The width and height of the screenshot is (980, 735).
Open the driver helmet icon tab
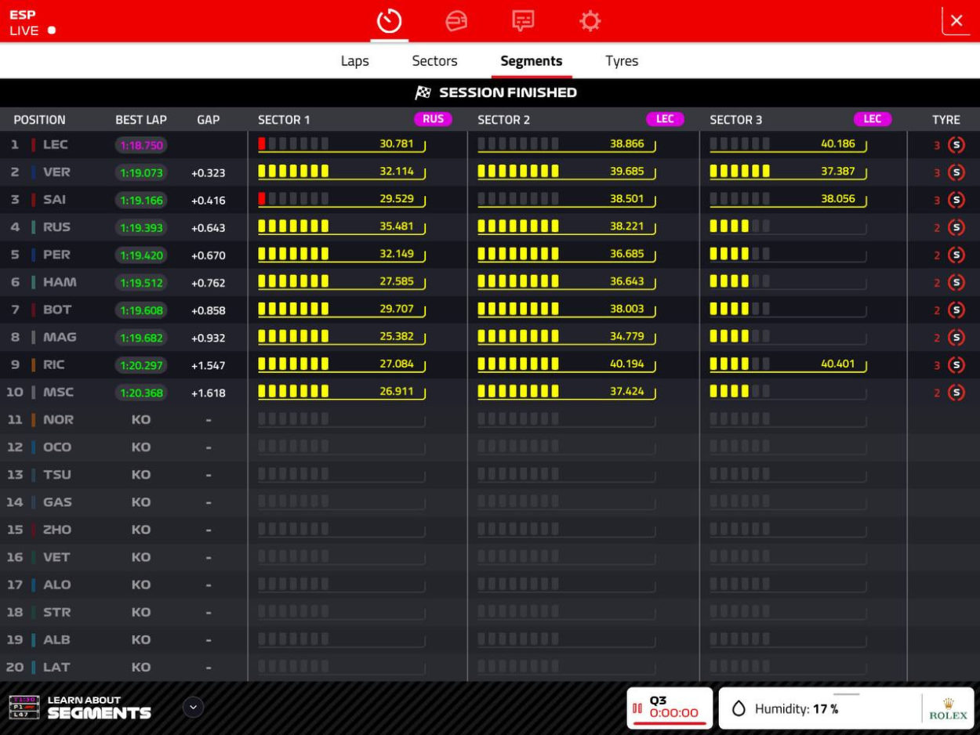(456, 21)
